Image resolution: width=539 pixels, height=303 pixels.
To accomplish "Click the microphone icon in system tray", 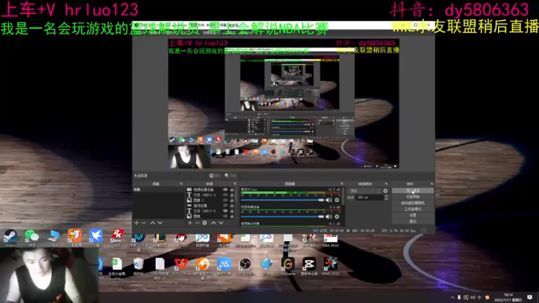I will [459, 298].
